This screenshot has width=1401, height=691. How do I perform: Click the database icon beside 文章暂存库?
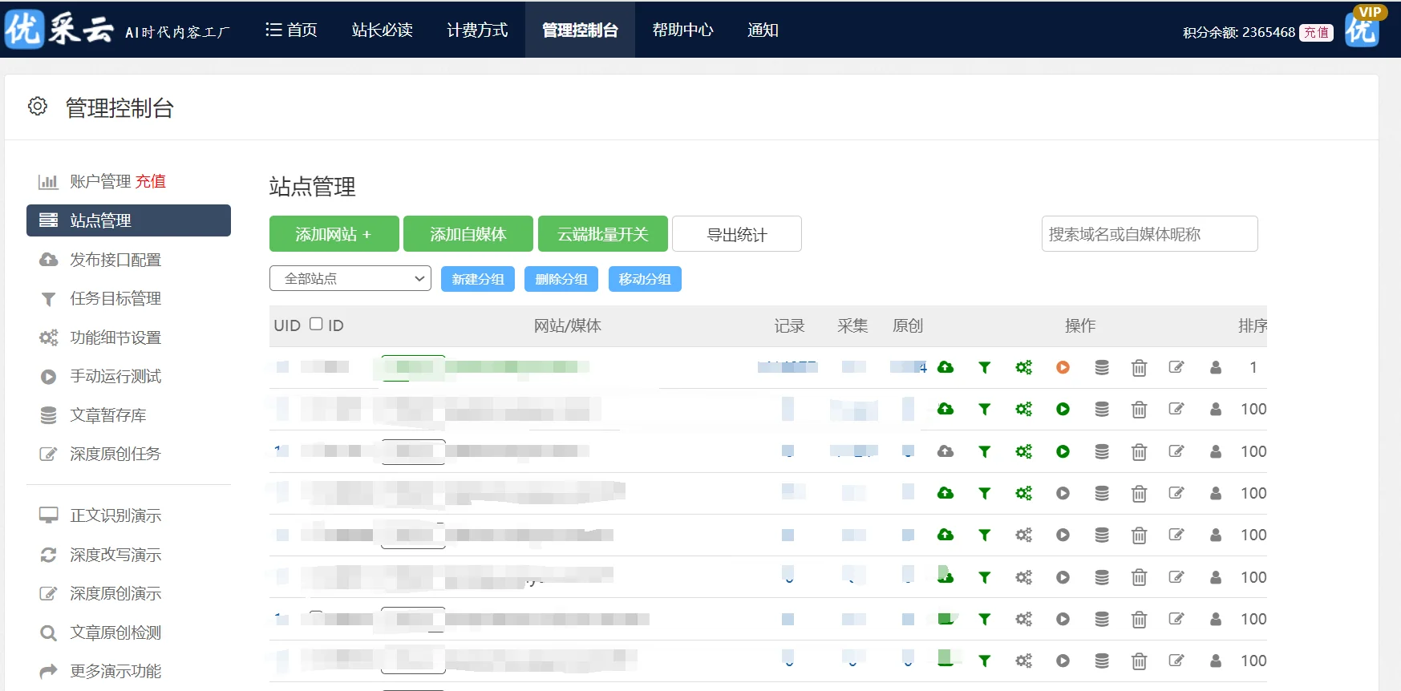(48, 415)
